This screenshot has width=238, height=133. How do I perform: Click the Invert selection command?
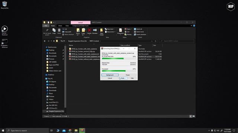tap(140, 34)
